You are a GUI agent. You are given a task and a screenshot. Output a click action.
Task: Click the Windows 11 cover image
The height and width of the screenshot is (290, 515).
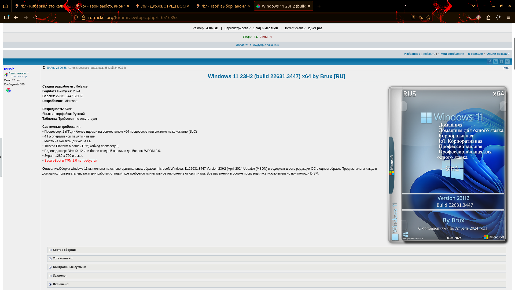pos(448,165)
